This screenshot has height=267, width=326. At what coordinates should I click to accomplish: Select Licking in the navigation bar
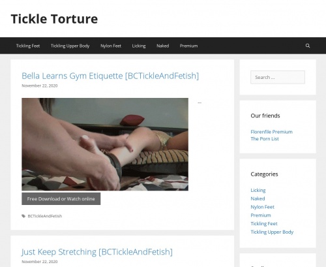pyautogui.click(x=139, y=46)
